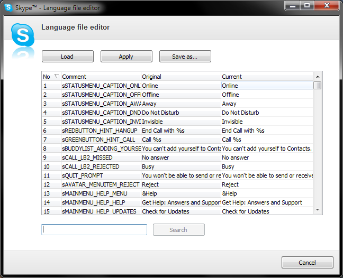The width and height of the screenshot is (343, 278).
Task: Select Current 'Get Help: Answers and Support' cell
Action: [267, 202]
